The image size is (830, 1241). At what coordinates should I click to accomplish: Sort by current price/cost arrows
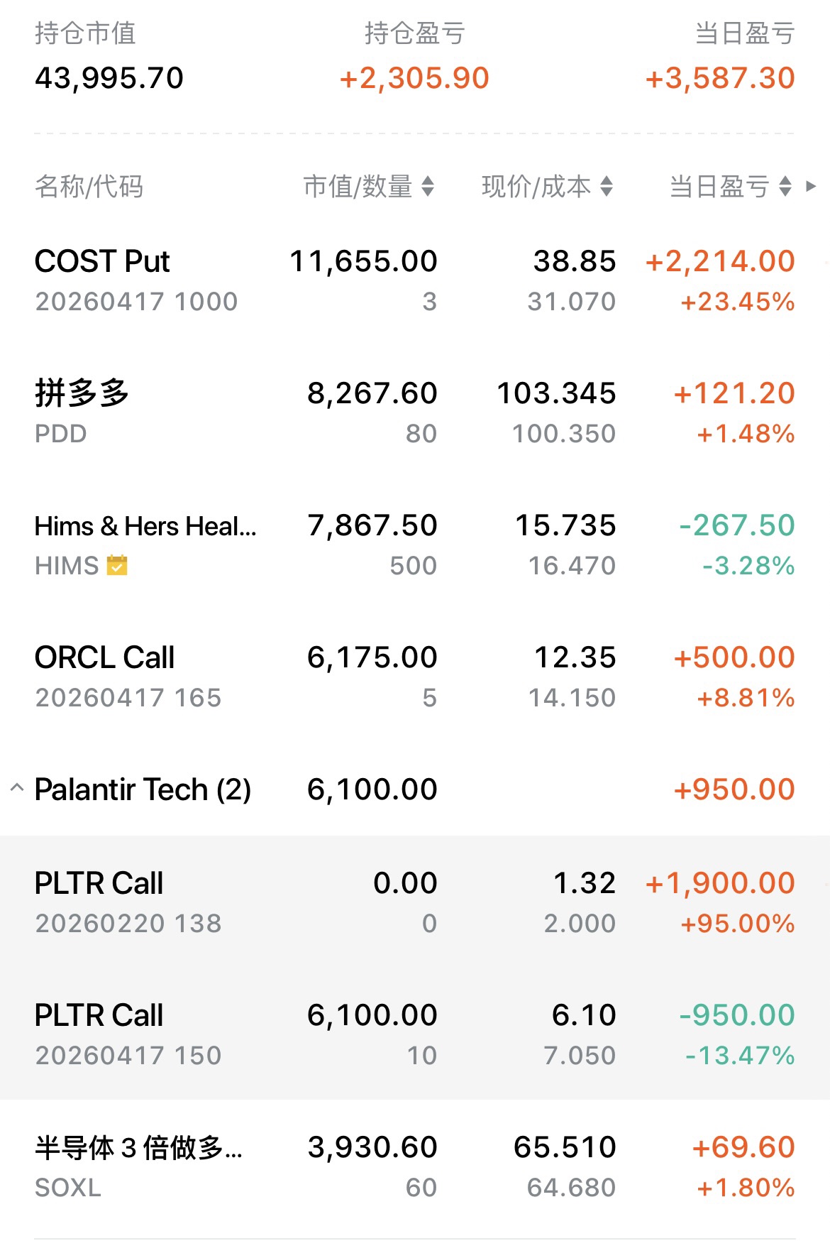pos(607,187)
